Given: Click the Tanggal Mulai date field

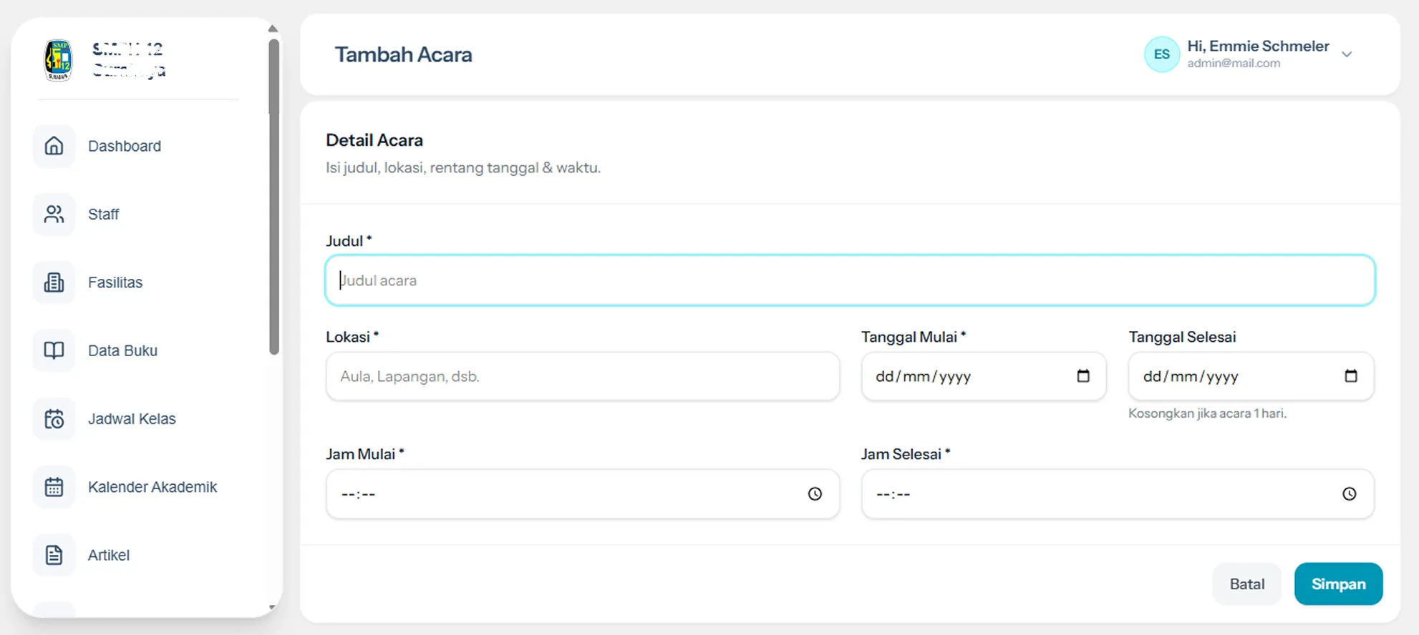Looking at the screenshot, I should (984, 376).
